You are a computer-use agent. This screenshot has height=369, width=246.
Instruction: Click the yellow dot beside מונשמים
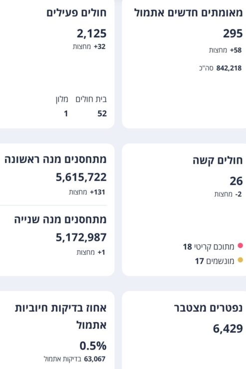pyautogui.click(x=240, y=260)
